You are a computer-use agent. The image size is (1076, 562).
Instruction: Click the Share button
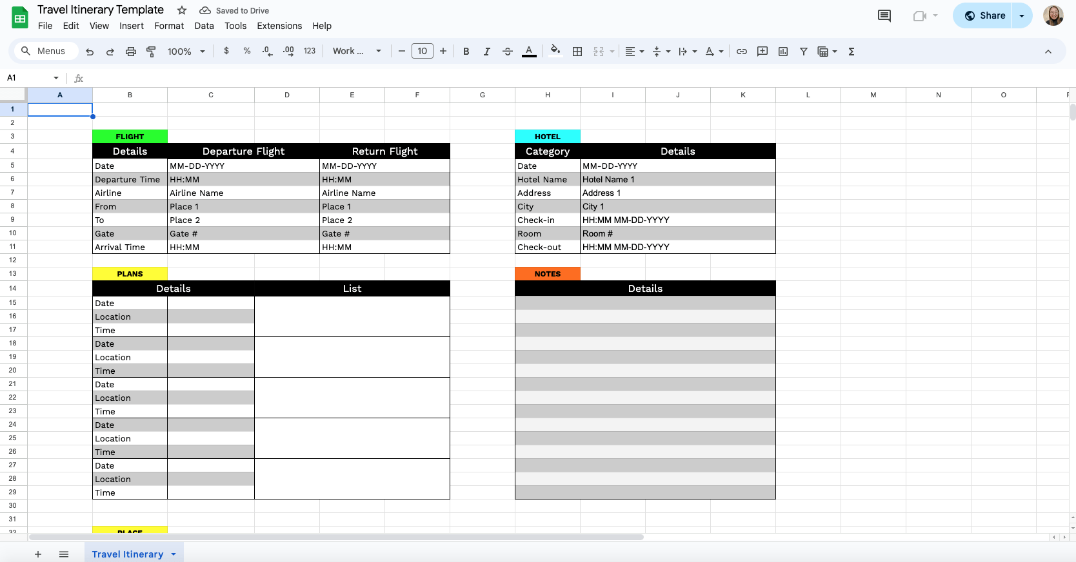tap(983, 15)
